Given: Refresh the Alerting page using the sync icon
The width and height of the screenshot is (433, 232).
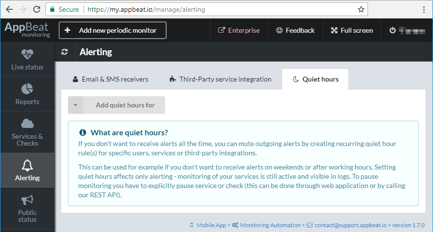Looking at the screenshot, I should point(65,52).
